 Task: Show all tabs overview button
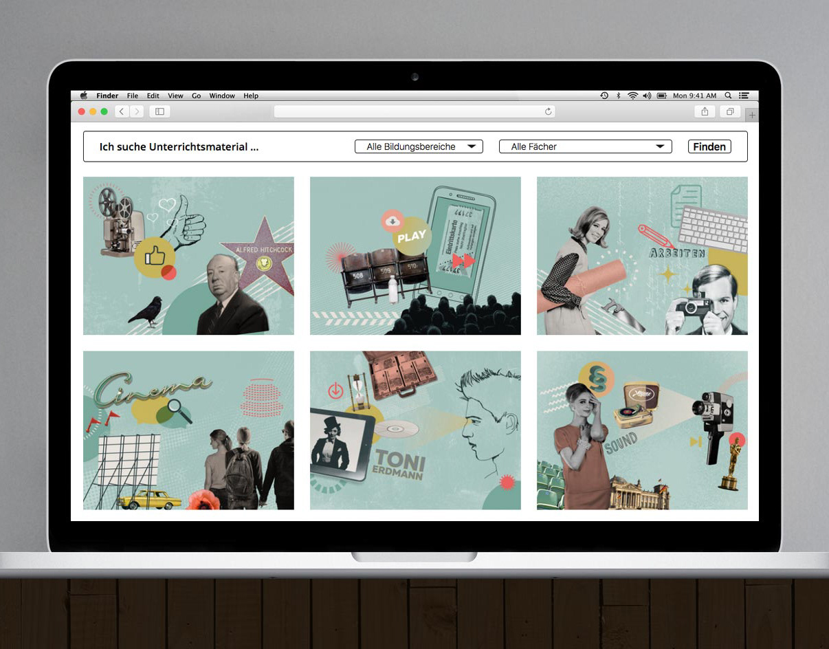point(730,111)
